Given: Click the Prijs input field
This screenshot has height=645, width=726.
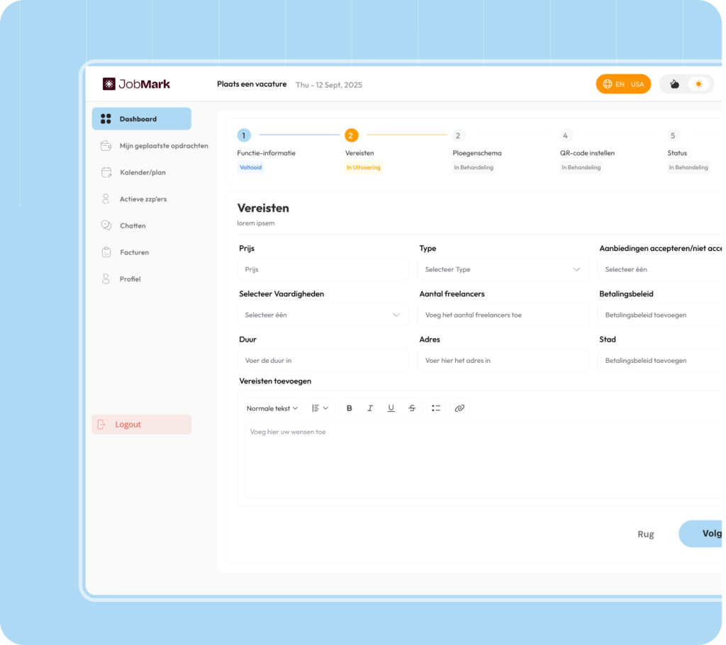Looking at the screenshot, I should point(323,269).
